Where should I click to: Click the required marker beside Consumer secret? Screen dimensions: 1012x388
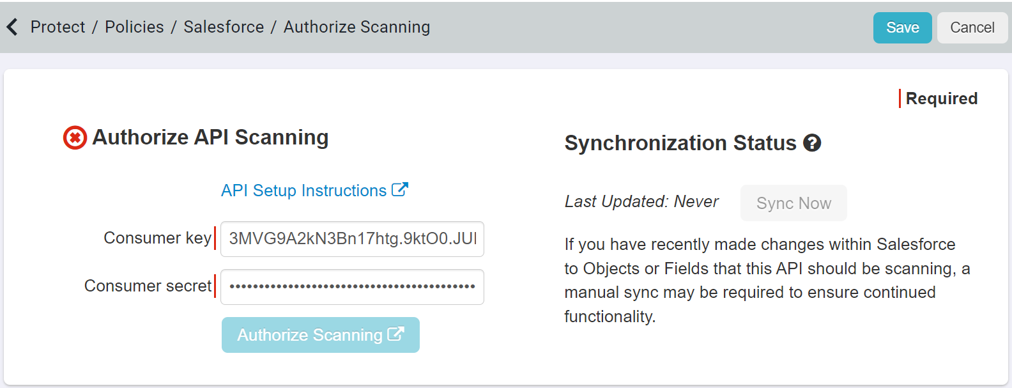click(x=214, y=286)
